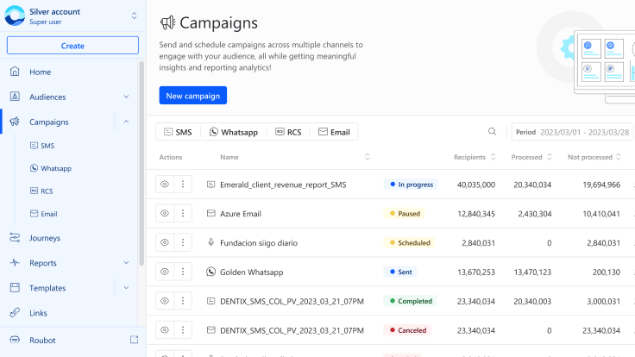Click the search magnifier icon above the table

492,132
